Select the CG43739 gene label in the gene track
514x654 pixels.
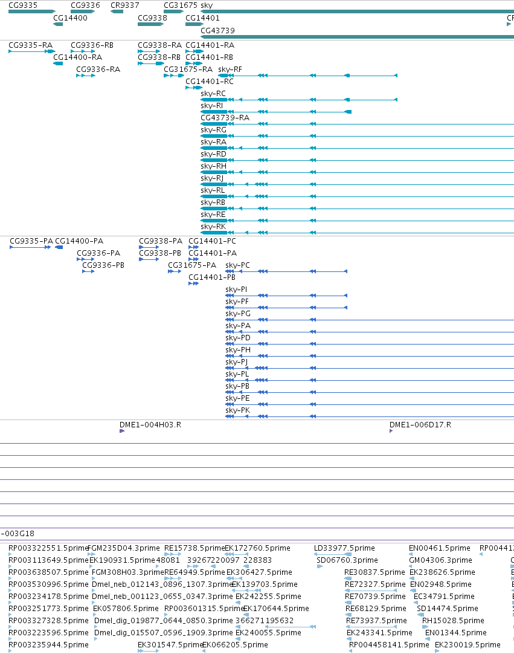(217, 30)
